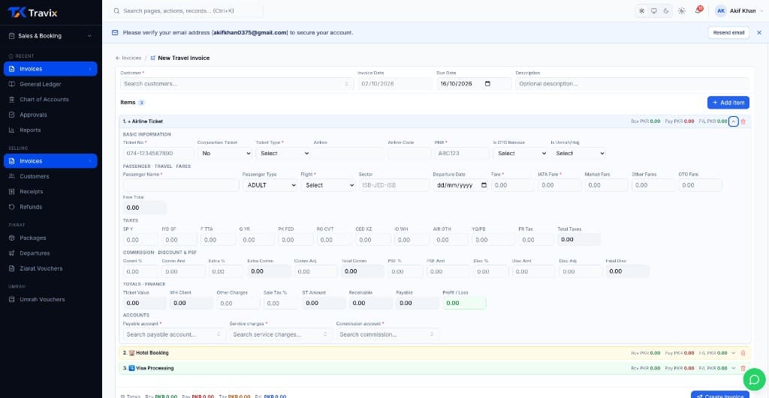This screenshot has width=769, height=398.
Task: Click the Departures sidebar icon
Action: point(12,253)
